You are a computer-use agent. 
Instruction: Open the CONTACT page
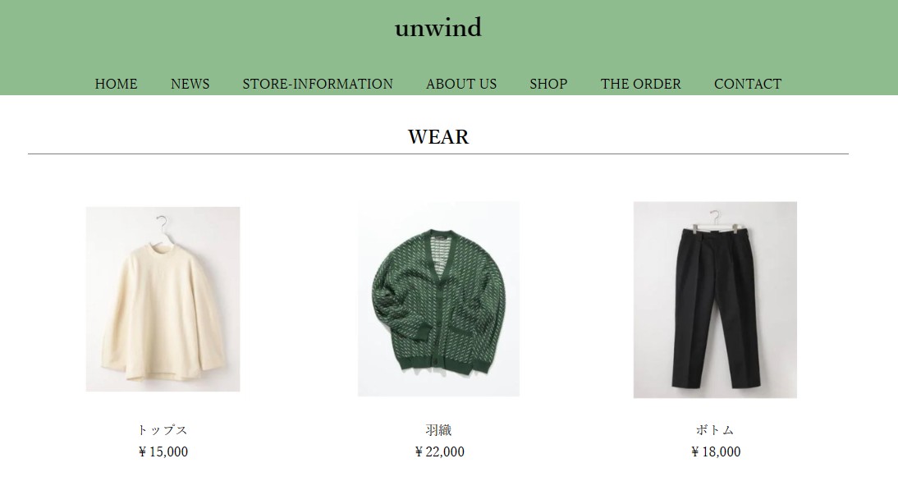click(x=748, y=85)
